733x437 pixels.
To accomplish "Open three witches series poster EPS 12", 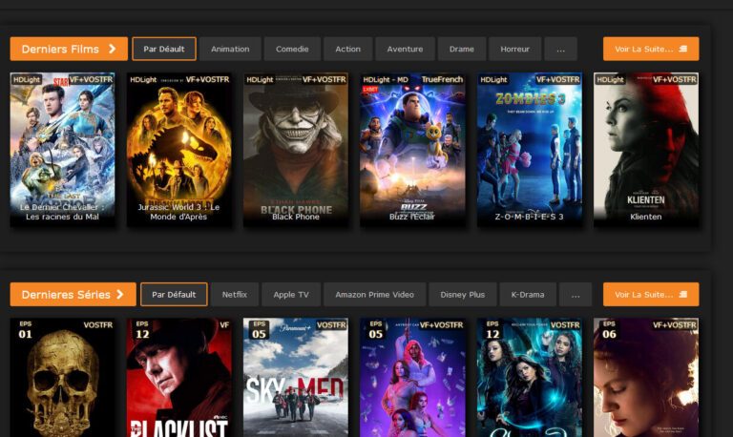I will pos(529,378).
